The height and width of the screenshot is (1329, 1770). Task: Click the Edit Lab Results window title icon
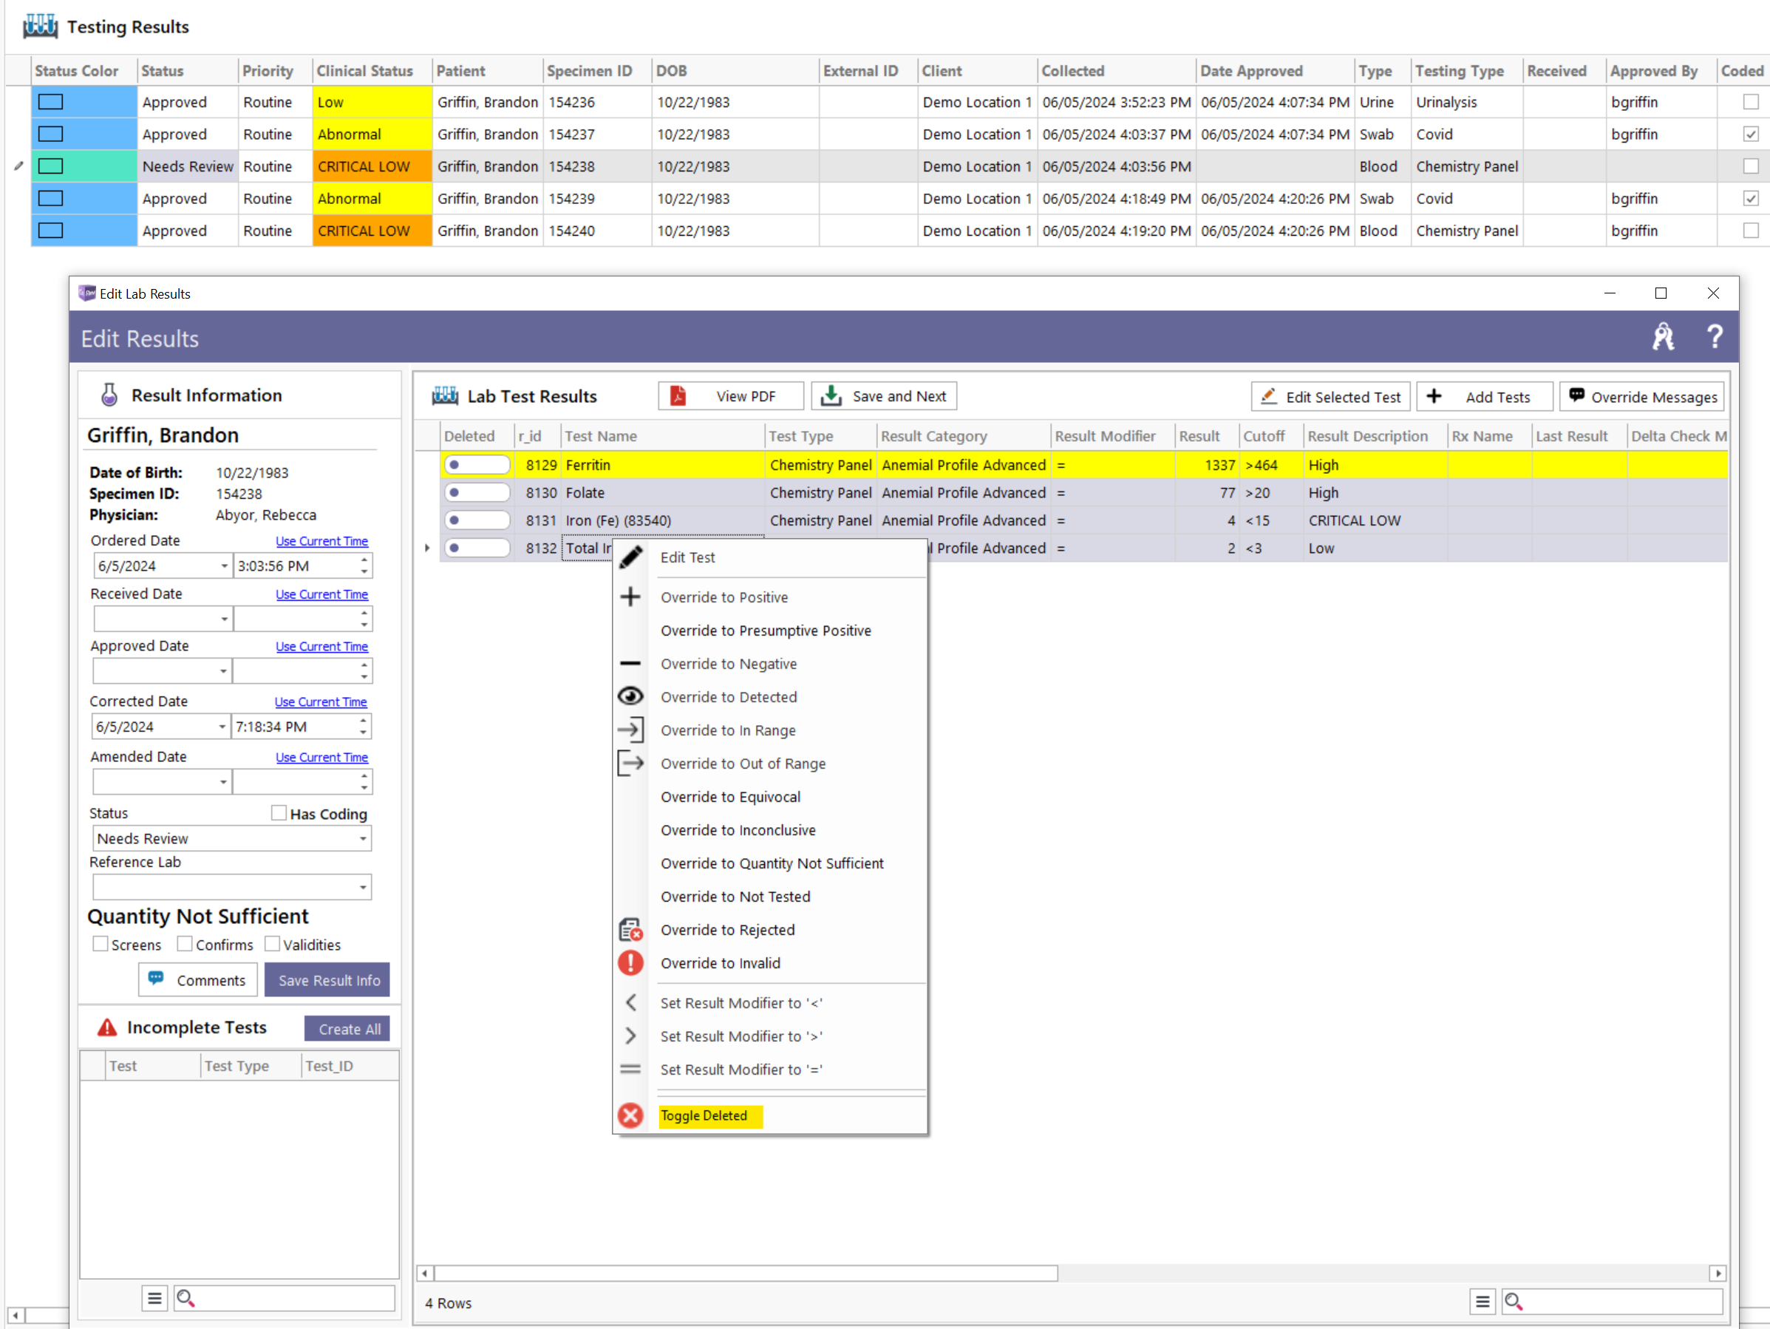[x=87, y=293]
